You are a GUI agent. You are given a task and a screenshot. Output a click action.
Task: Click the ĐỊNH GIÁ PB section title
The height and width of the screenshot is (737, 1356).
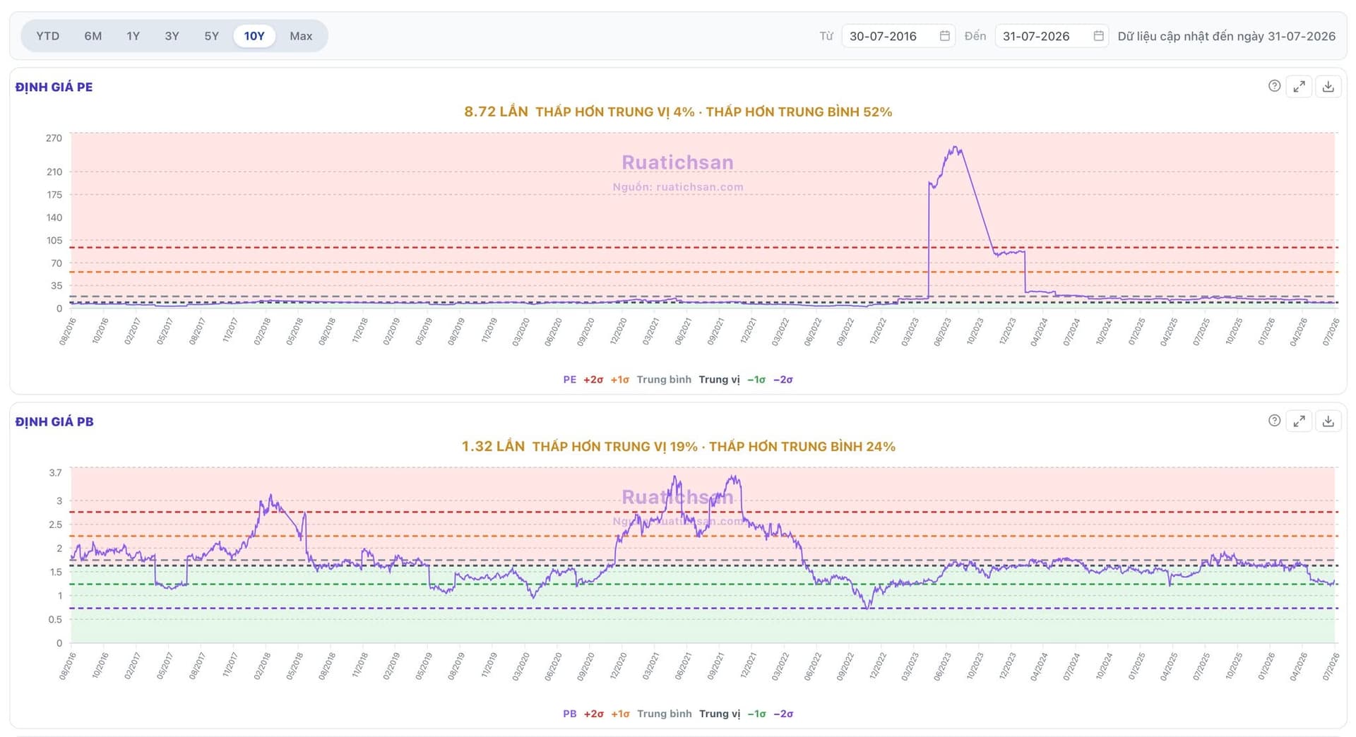(x=54, y=421)
